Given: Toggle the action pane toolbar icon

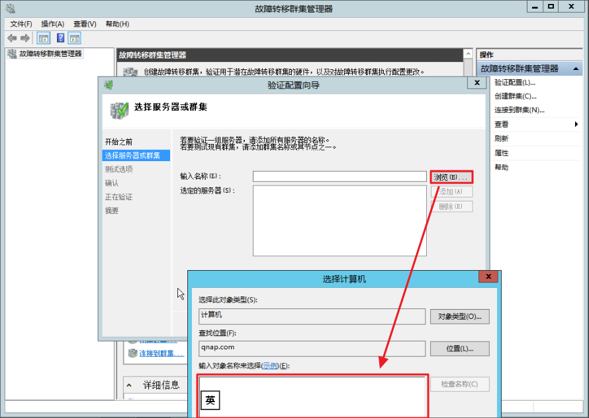Looking at the screenshot, I should [75, 38].
